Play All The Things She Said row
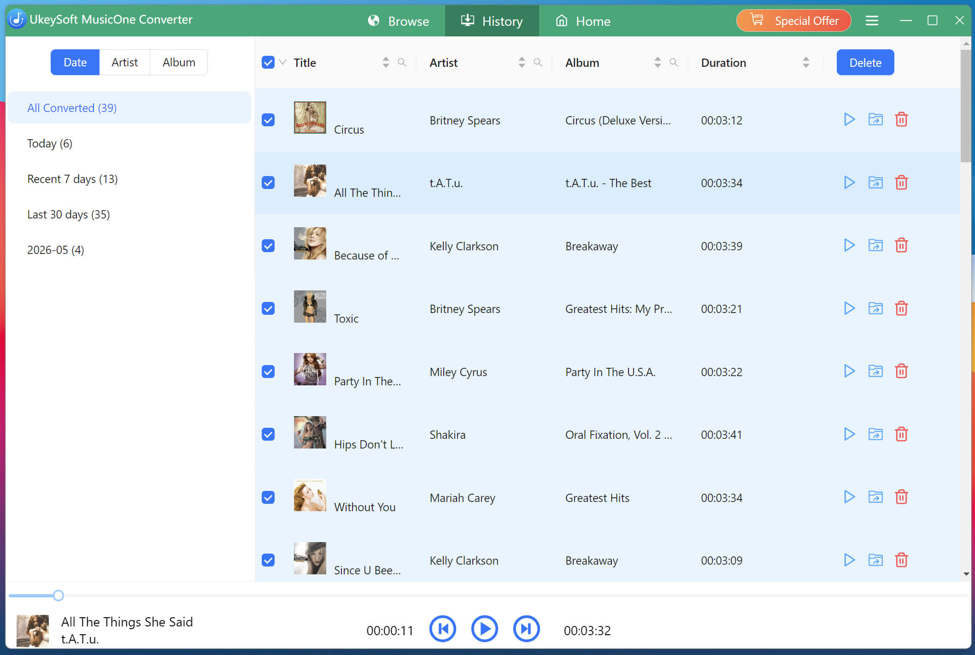This screenshot has height=655, width=975. coord(849,183)
